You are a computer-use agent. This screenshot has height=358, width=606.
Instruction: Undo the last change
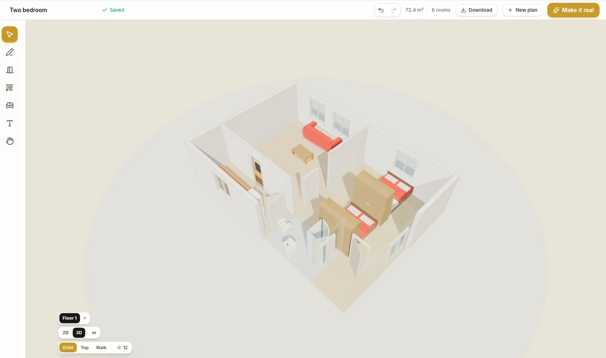point(381,10)
